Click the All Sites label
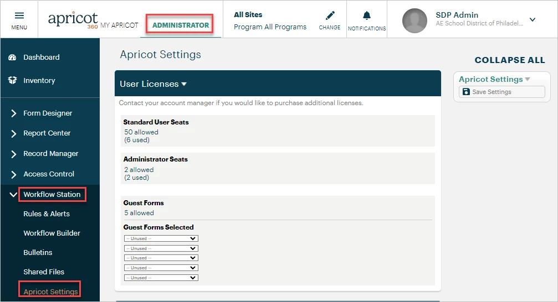Screen dimensions: 558x302 pyautogui.click(x=248, y=14)
